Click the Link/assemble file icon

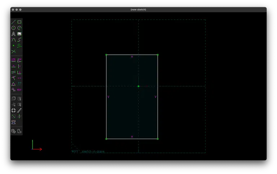coord(13,122)
